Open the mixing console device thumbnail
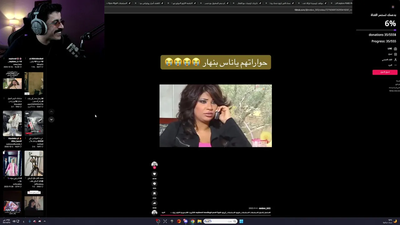Image resolution: width=400 pixels, height=225 pixels. click(34, 123)
